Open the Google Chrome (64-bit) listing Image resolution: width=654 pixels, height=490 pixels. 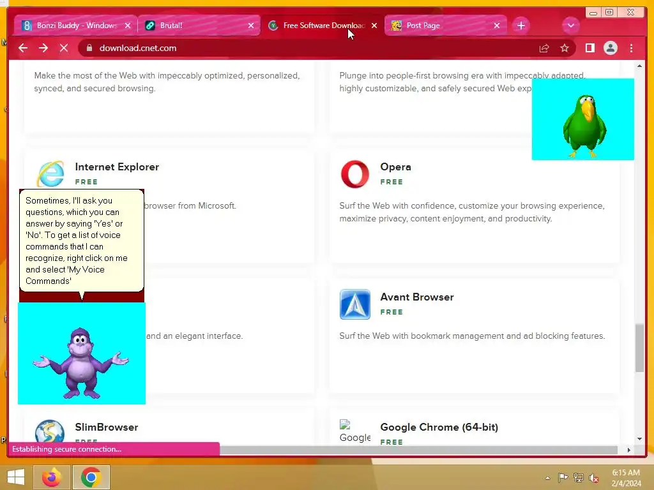tap(439, 427)
